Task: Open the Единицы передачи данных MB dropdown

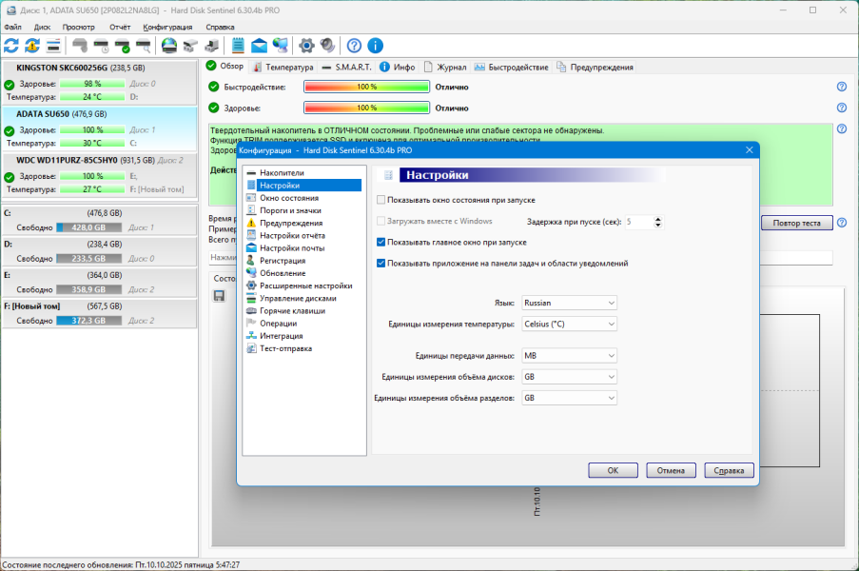Action: tap(569, 356)
